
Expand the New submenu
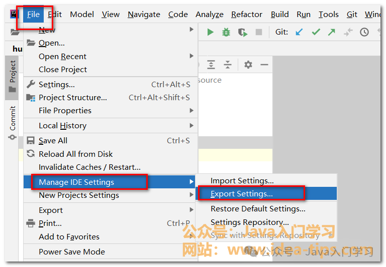pos(111,30)
